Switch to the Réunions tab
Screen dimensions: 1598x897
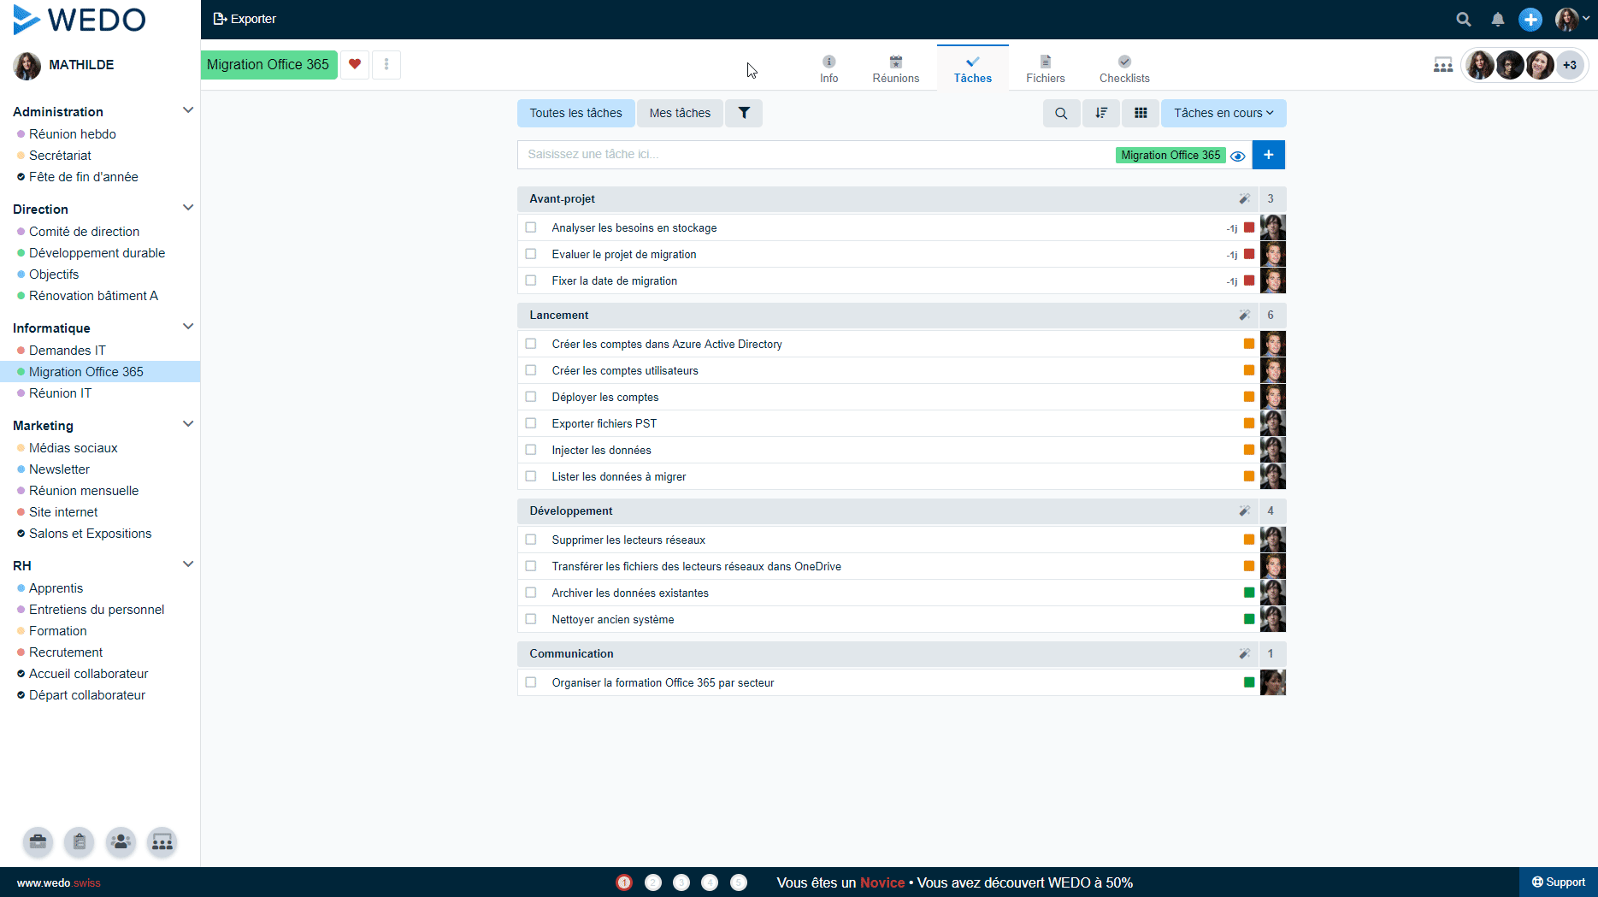[895, 68]
